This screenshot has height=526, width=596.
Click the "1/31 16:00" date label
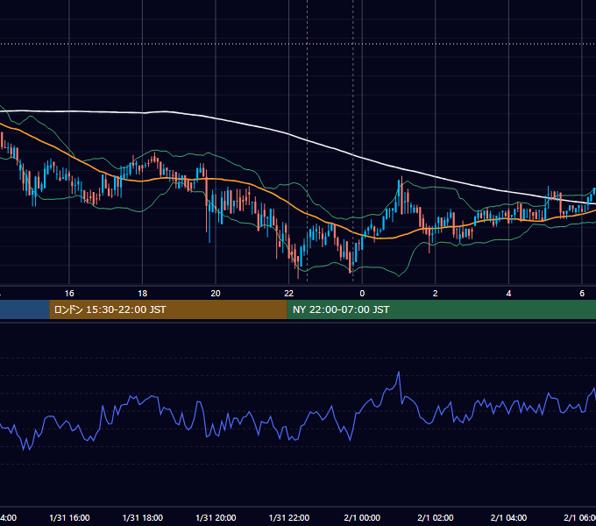[x=69, y=518]
